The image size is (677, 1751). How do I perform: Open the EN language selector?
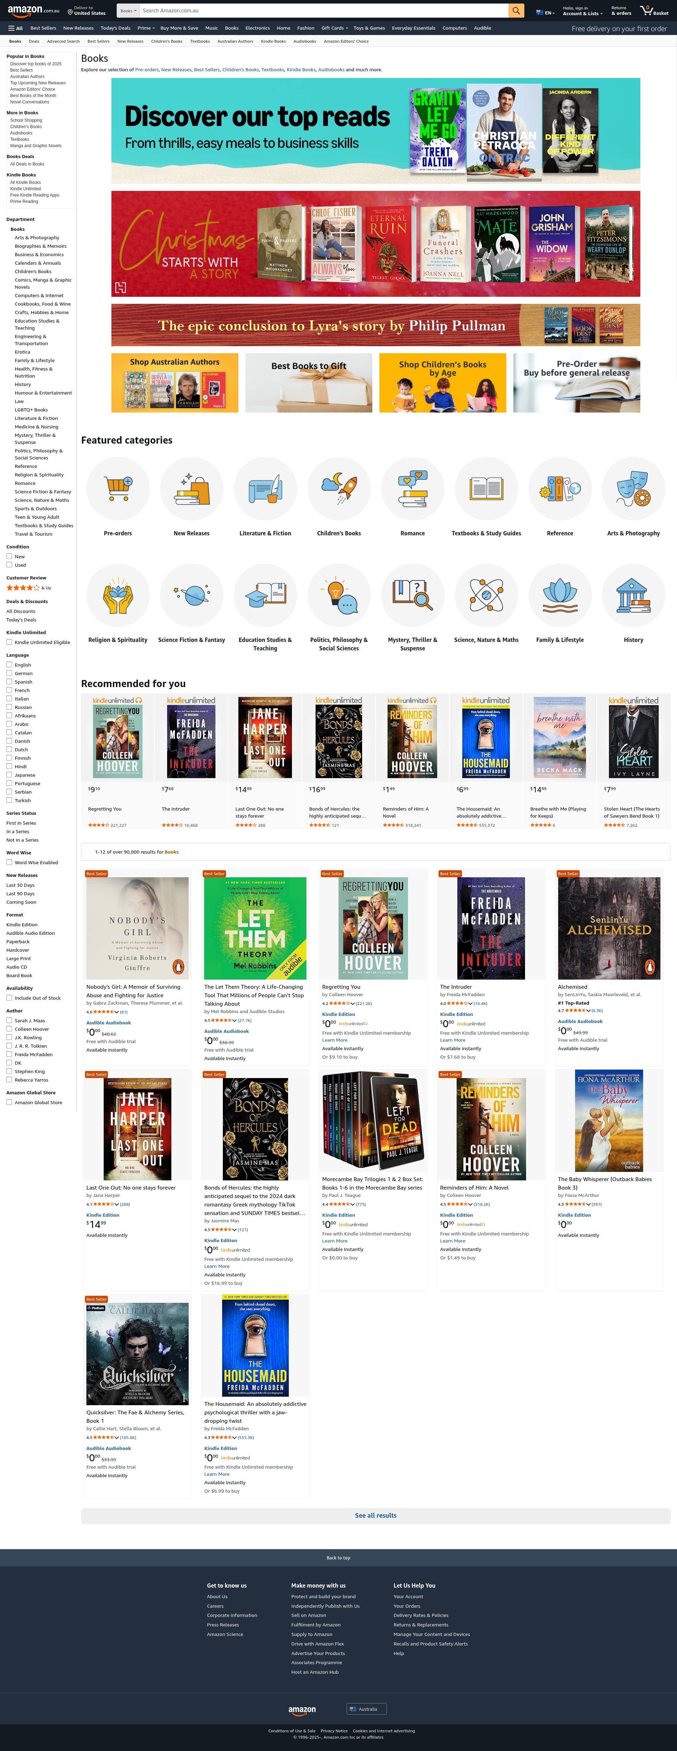point(545,12)
